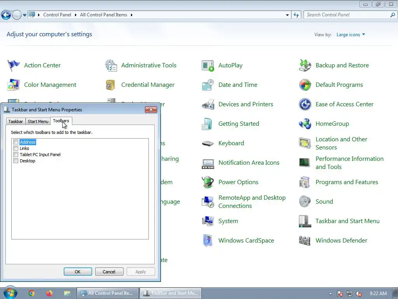Launch Chrome from the taskbar
398x299 pixels.
(31, 294)
